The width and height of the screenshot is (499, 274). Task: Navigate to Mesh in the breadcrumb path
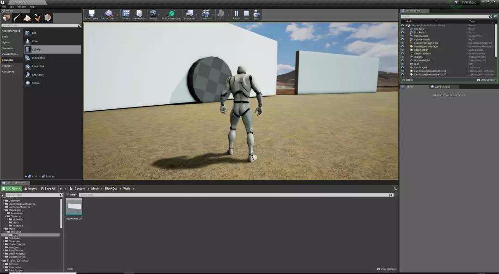pyautogui.click(x=95, y=189)
